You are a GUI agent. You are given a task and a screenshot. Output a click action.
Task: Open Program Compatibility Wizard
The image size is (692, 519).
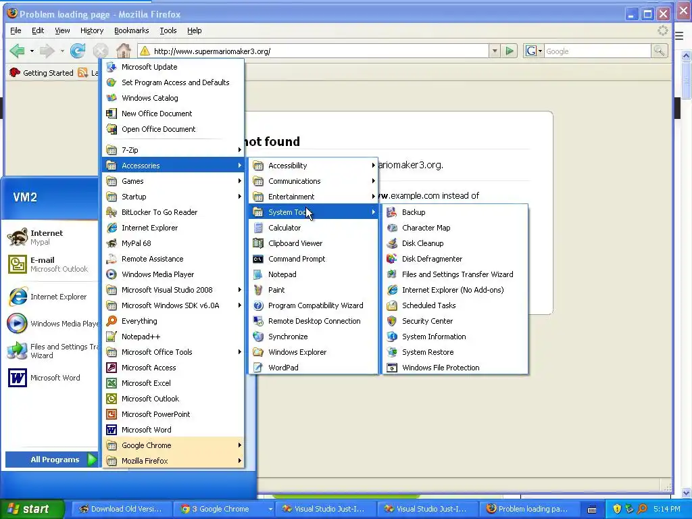pyautogui.click(x=314, y=305)
